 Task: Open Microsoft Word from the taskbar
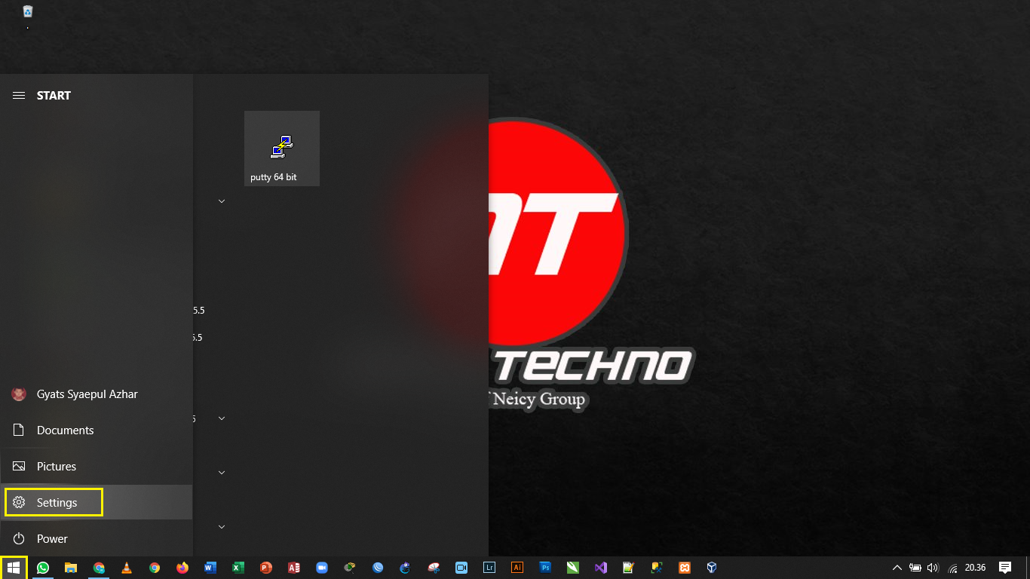tap(210, 568)
